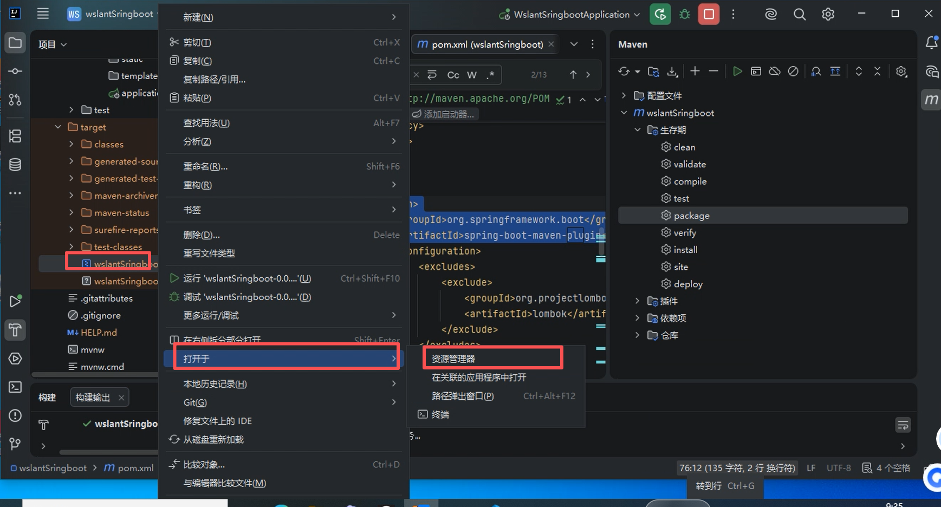
Task: Open the Problems tool window icon
Action: 15,415
